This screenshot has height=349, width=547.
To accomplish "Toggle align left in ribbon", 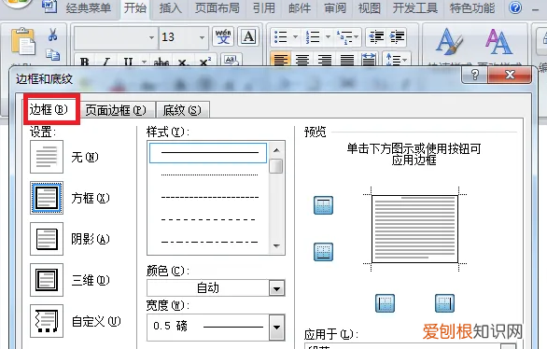I will tap(281, 60).
